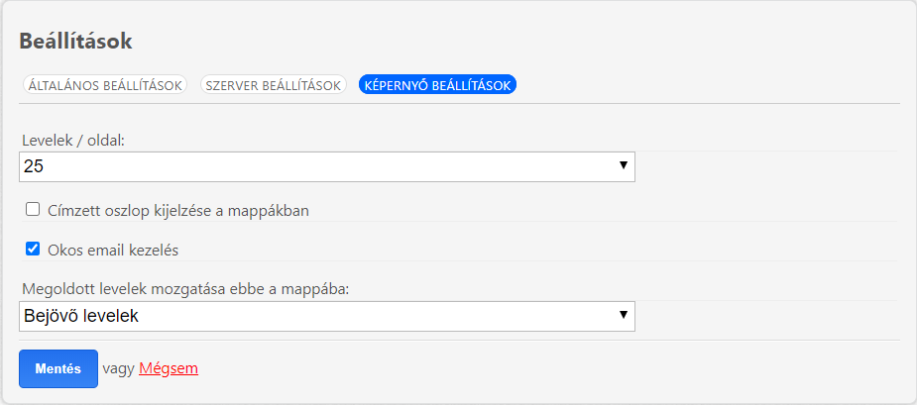Save settings with the Mentés button
This screenshot has width=917, height=405.
point(58,368)
